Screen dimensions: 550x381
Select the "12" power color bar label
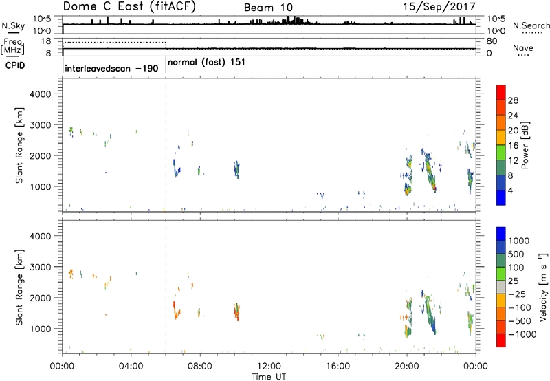point(513,161)
